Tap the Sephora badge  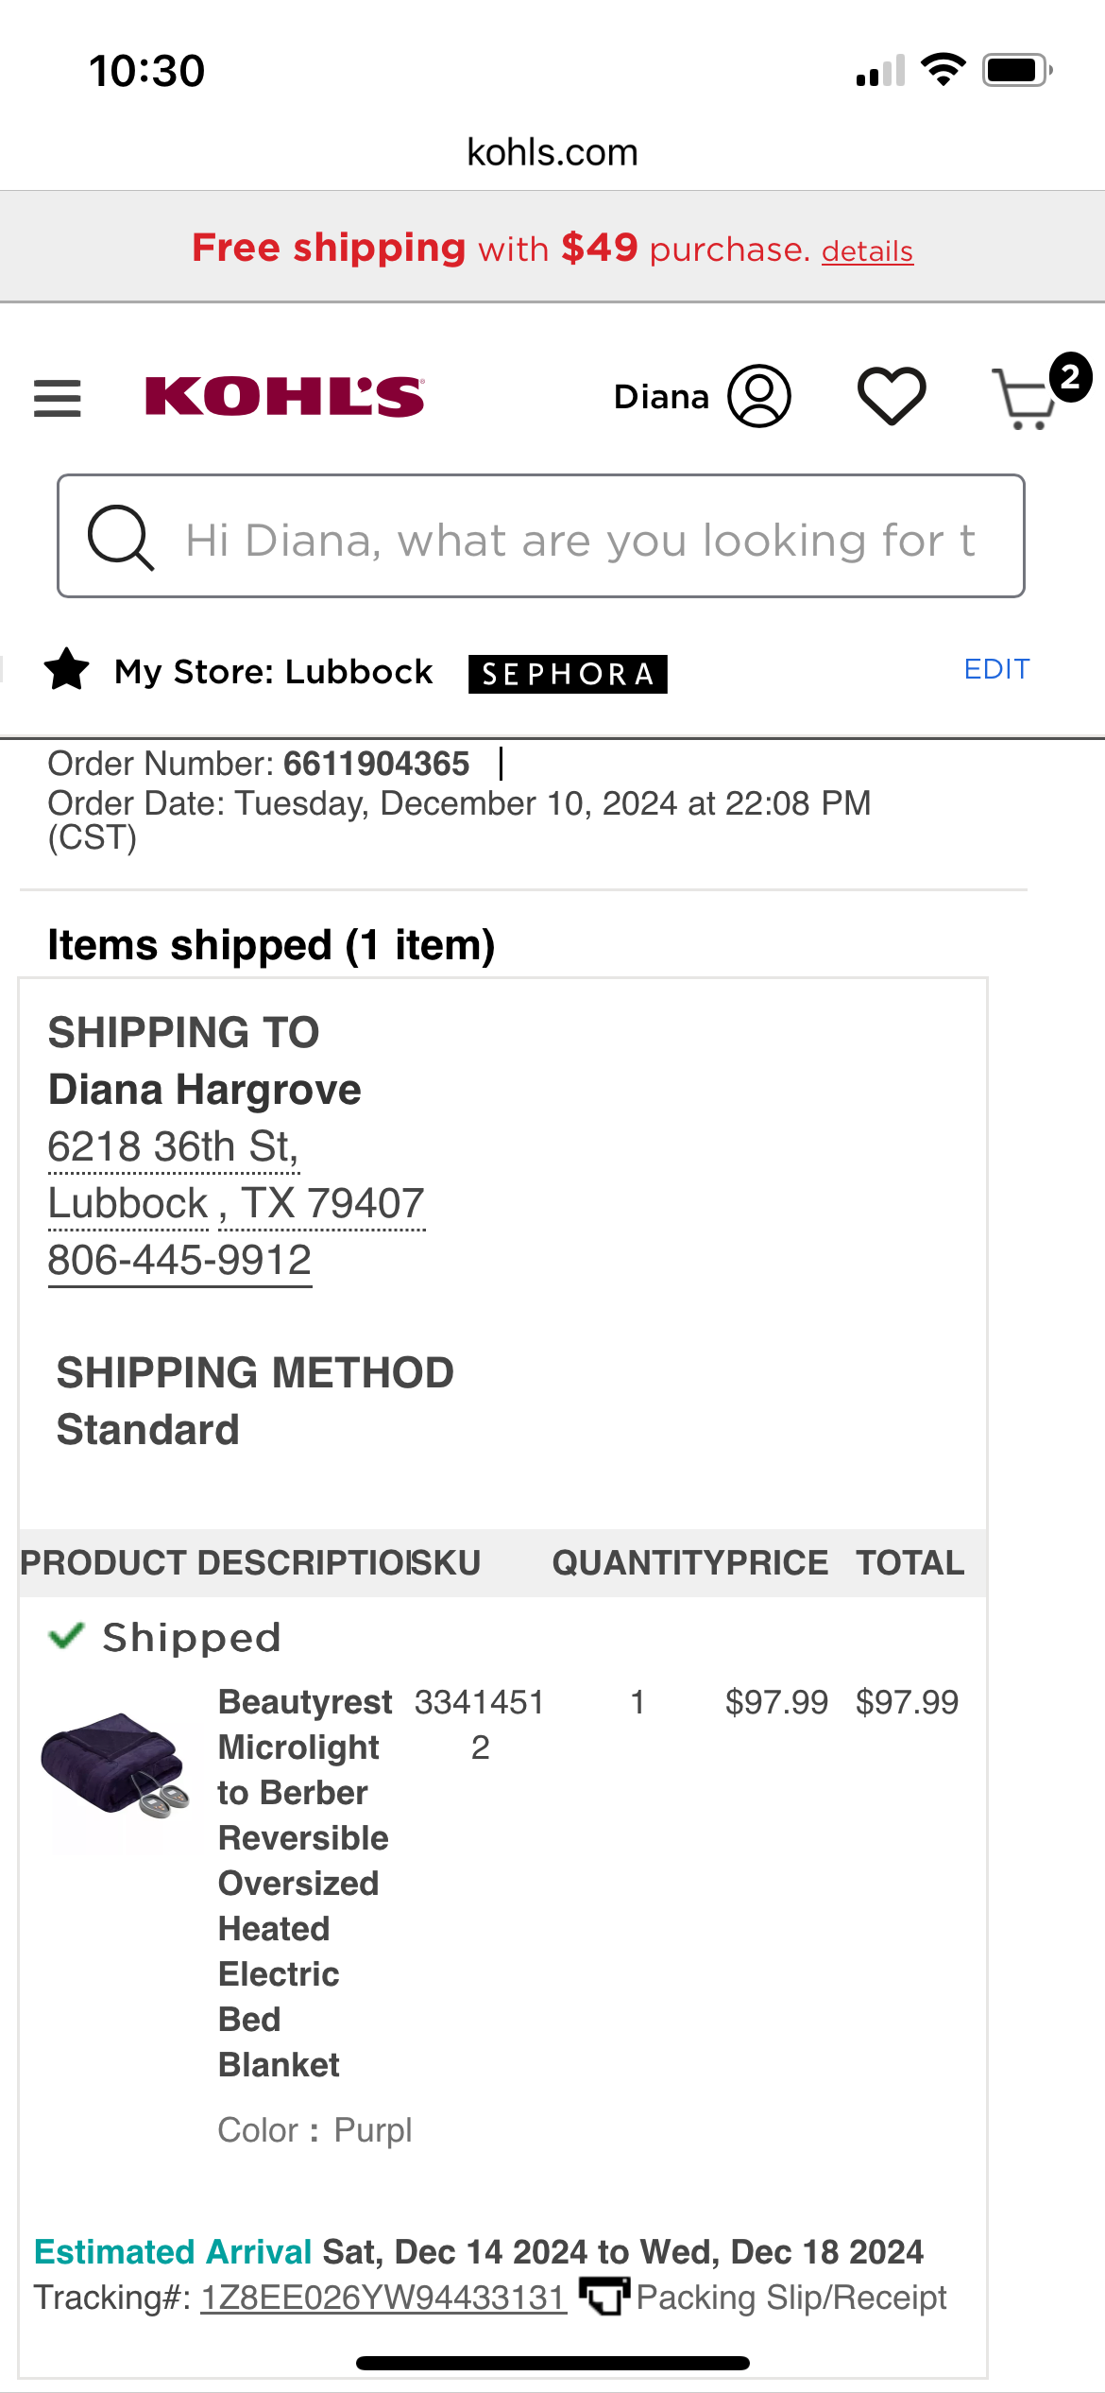tap(568, 674)
